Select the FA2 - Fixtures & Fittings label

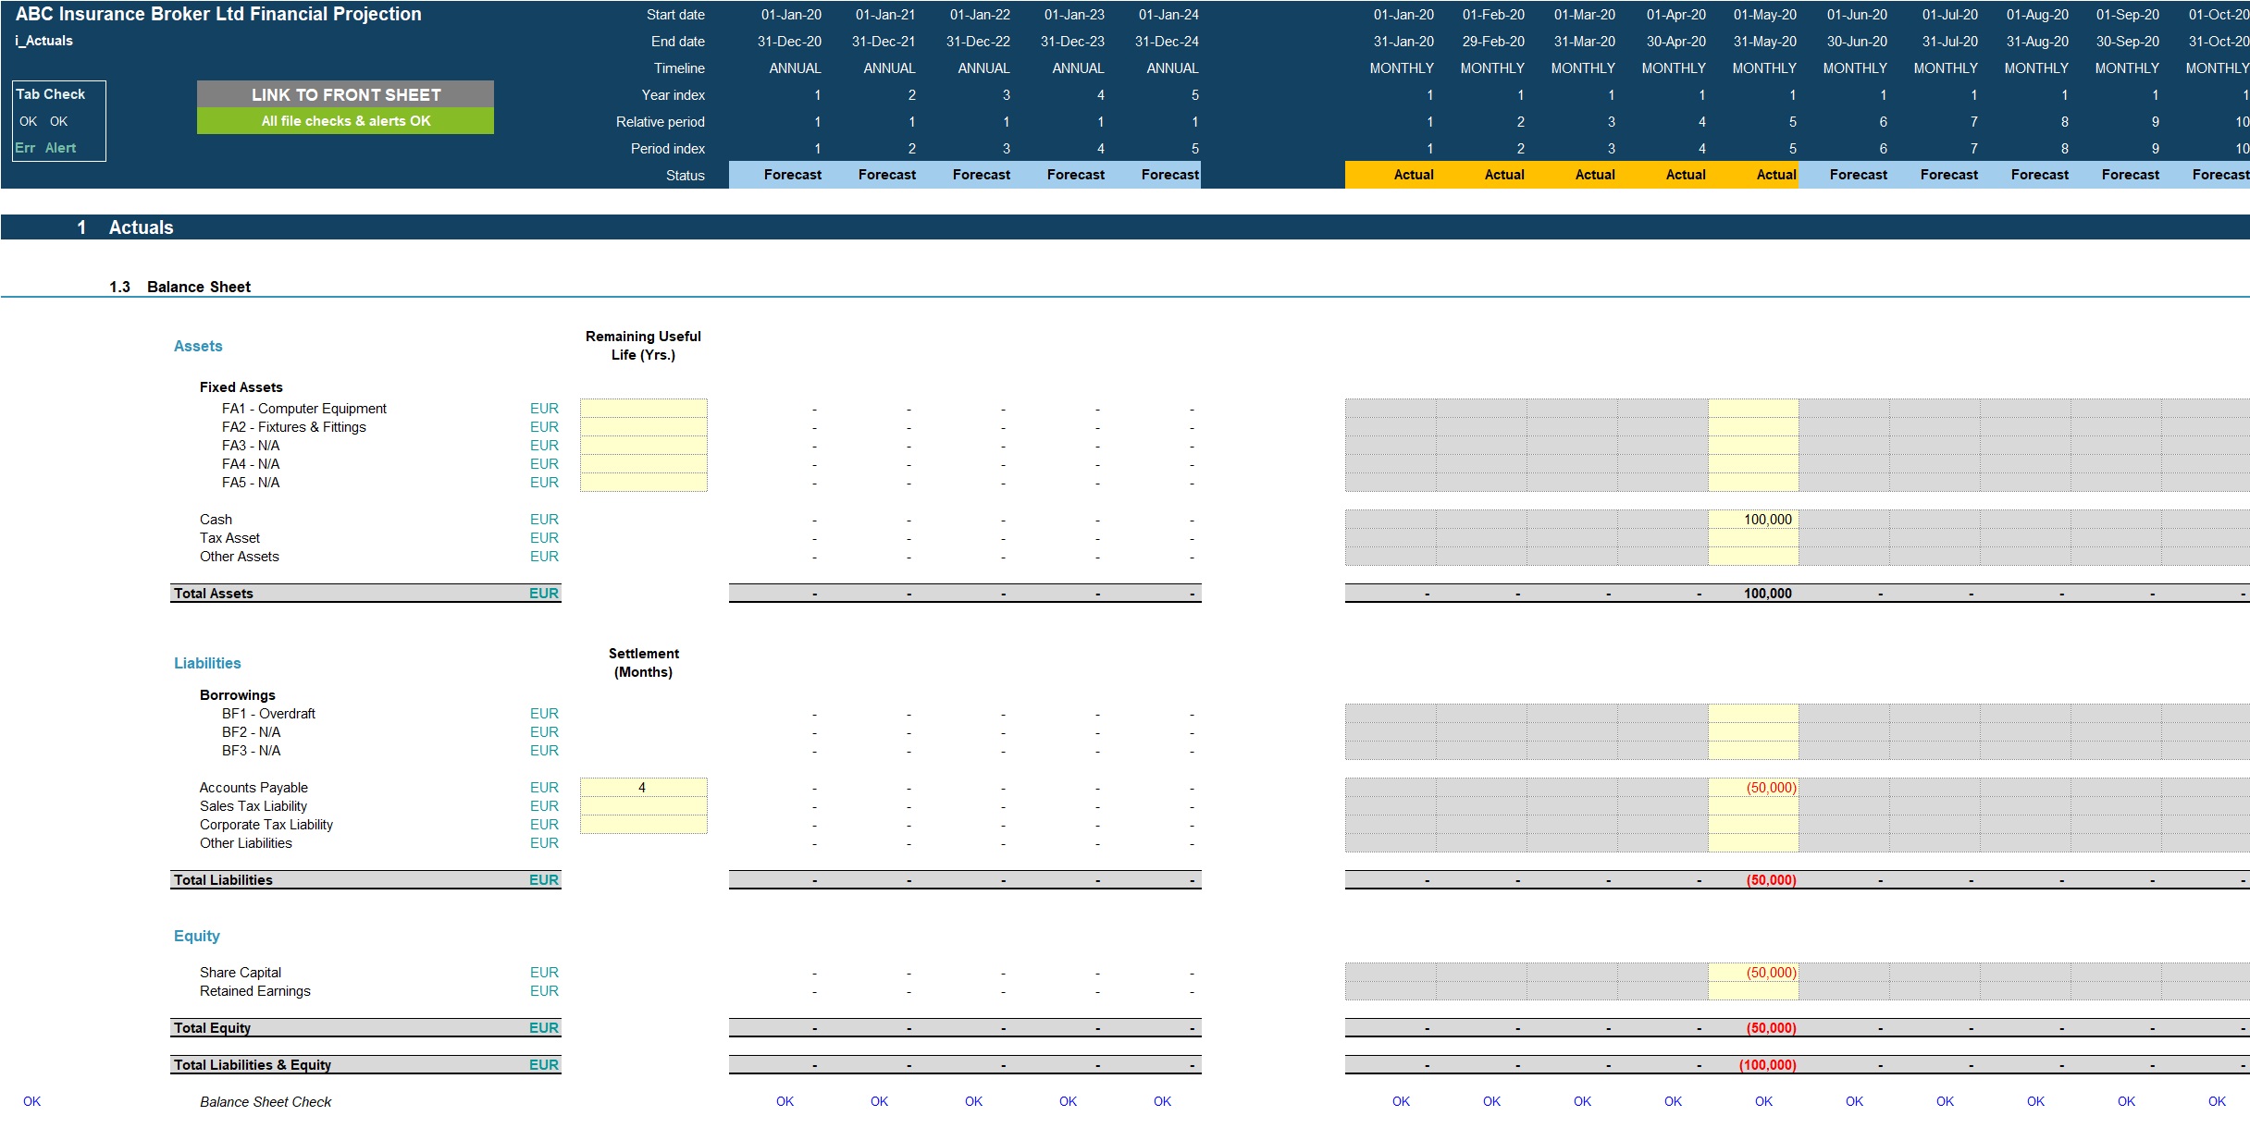(294, 427)
